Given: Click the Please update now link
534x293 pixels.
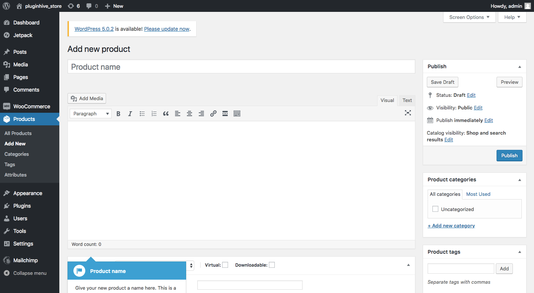Looking at the screenshot, I should click(167, 29).
